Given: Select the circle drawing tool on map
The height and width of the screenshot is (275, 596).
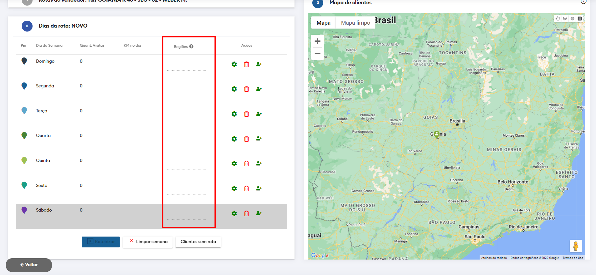Looking at the screenshot, I should coord(572,19).
